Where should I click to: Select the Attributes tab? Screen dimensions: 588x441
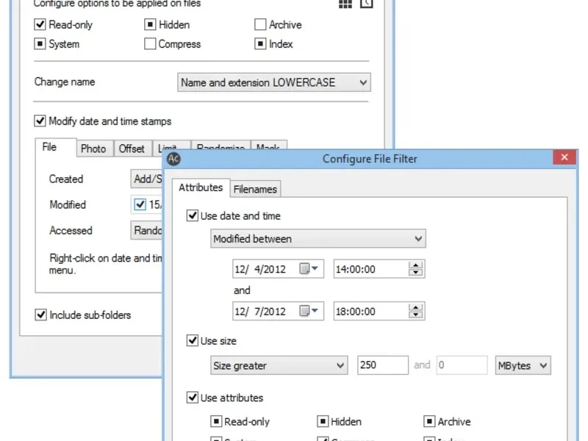coord(201,187)
